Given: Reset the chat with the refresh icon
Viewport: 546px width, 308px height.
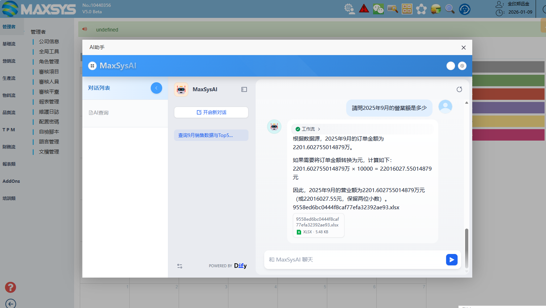Looking at the screenshot, I should [x=459, y=89].
